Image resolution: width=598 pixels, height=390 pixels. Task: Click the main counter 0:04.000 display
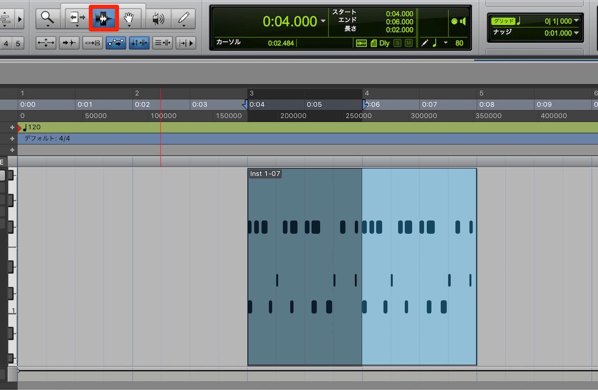[290, 21]
